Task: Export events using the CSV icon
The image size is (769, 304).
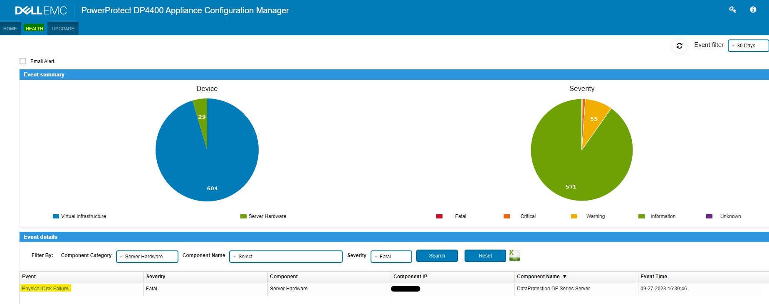Action: point(514,255)
